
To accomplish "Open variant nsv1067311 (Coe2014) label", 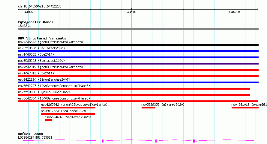I will pos(36,73).
